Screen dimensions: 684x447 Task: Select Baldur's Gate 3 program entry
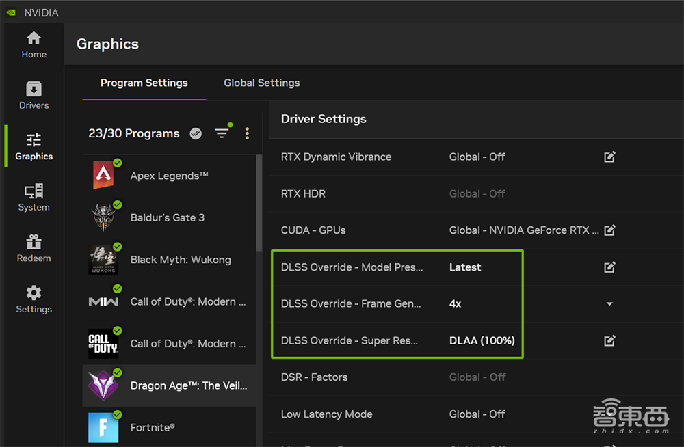click(168, 218)
